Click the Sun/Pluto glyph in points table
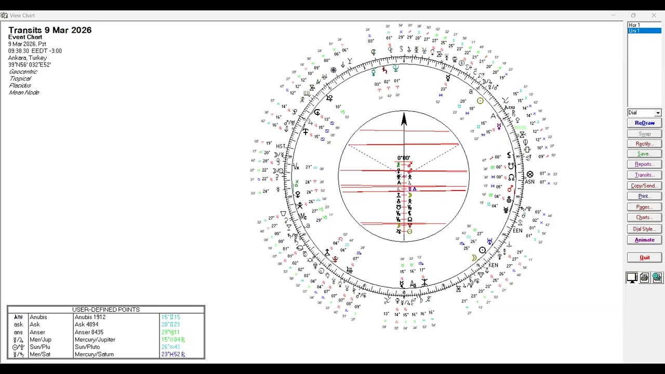 pos(18,347)
